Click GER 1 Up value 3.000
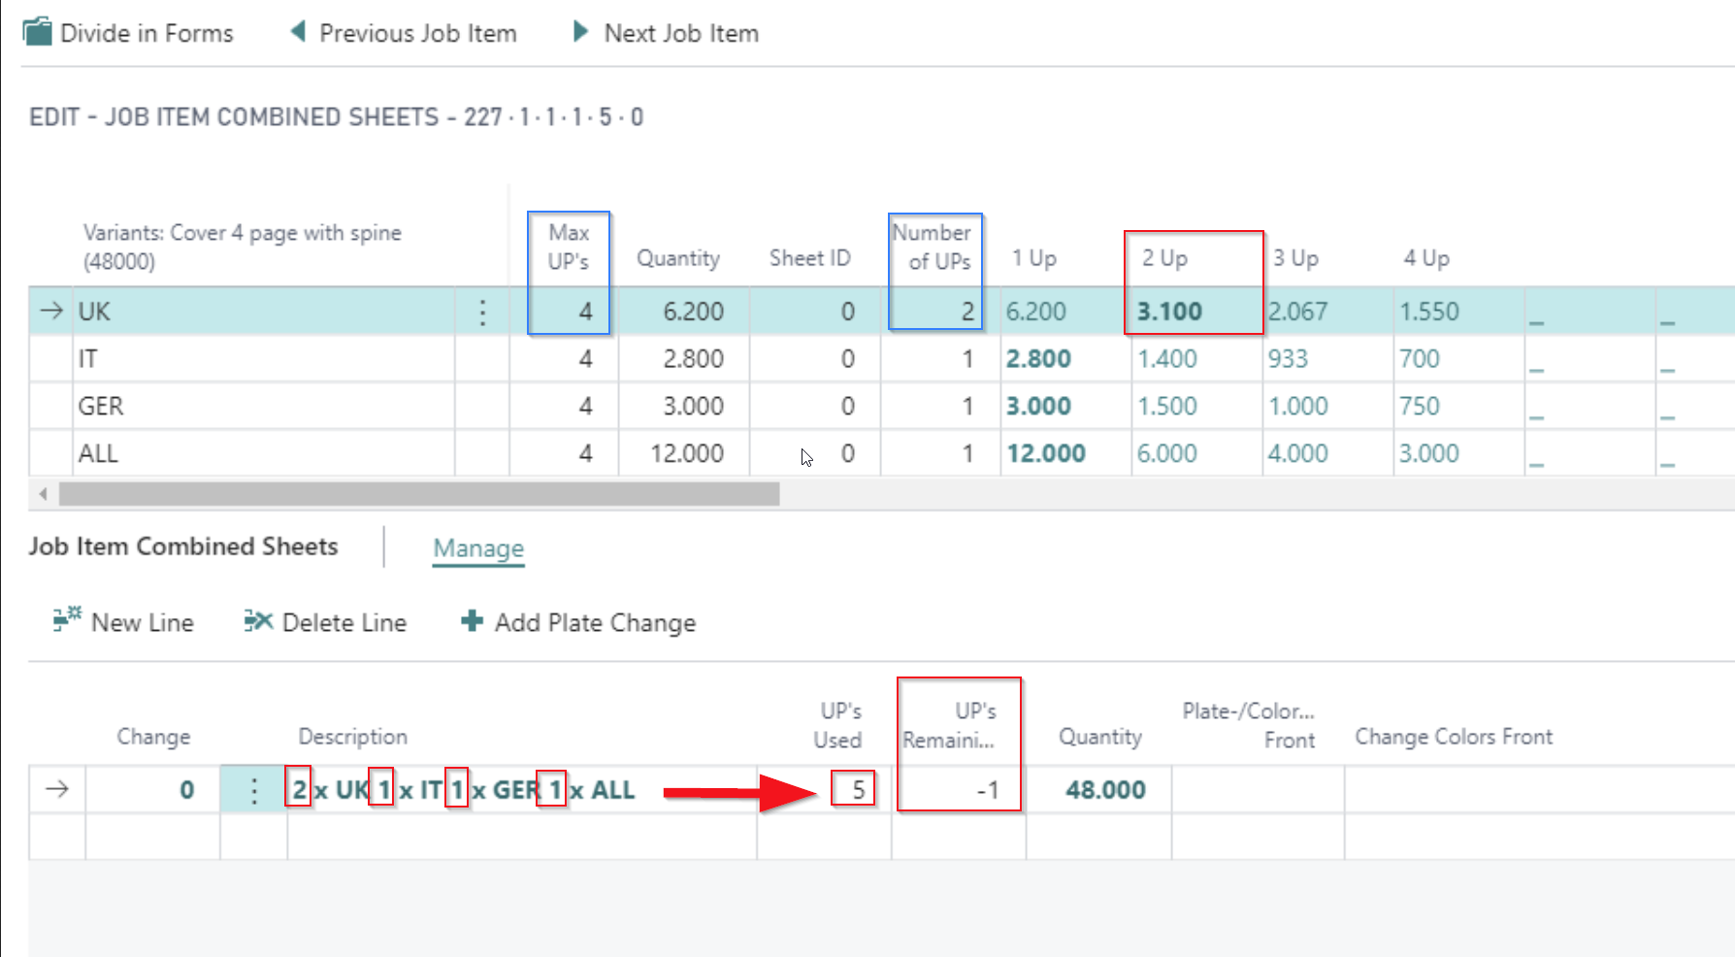Screen dimensions: 1735x957 (1038, 406)
